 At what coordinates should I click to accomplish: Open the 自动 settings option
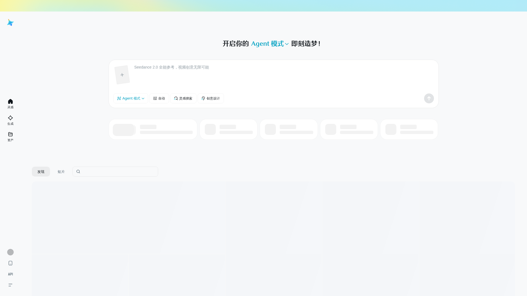pyautogui.click(x=159, y=98)
